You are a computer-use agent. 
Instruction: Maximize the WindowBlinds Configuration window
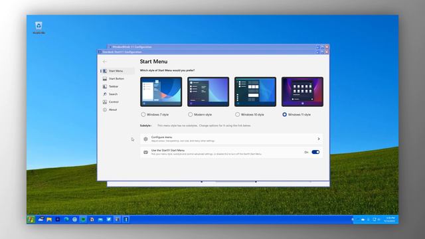(322, 47)
